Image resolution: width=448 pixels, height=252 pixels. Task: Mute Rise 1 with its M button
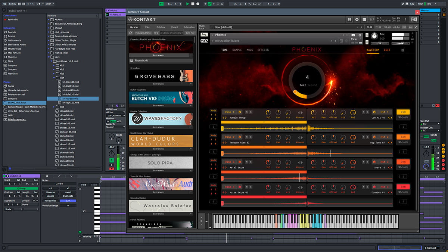point(246,112)
